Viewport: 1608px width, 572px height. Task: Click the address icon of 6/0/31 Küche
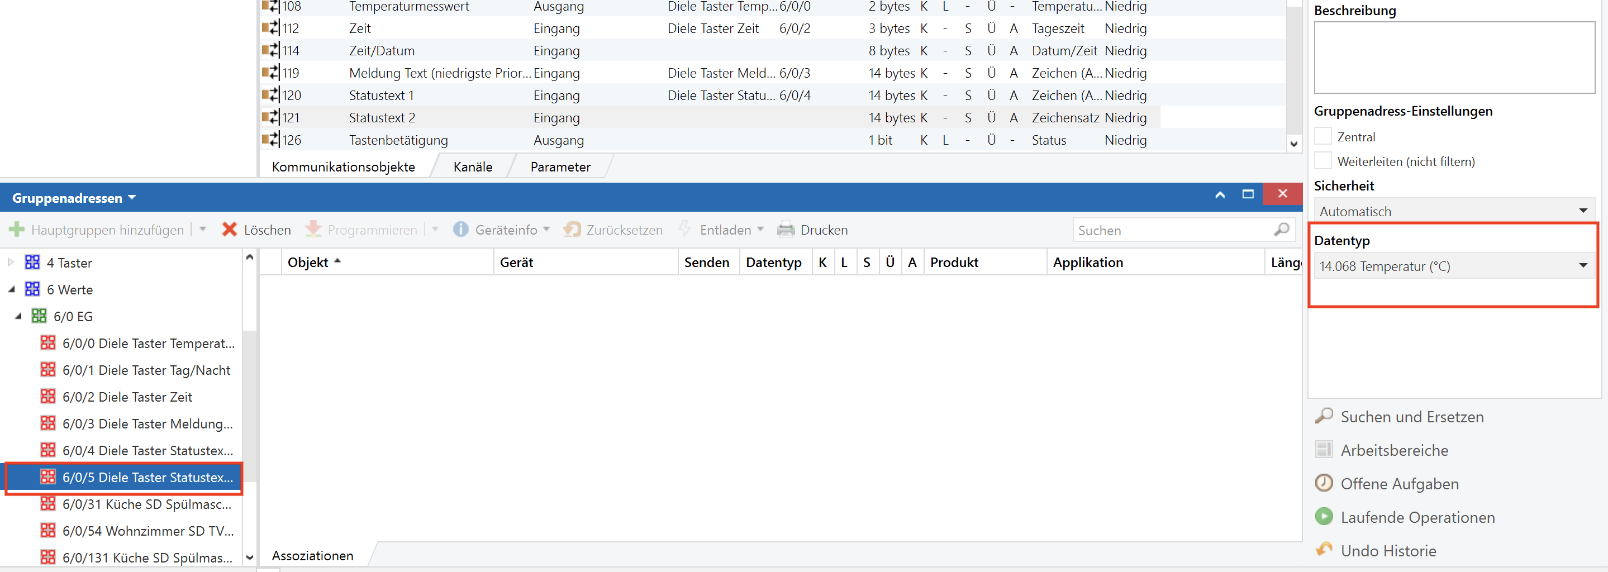48,503
